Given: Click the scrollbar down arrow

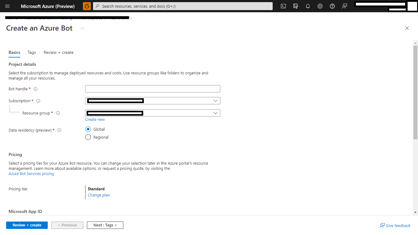Looking at the screenshot, I should tap(415, 212).
